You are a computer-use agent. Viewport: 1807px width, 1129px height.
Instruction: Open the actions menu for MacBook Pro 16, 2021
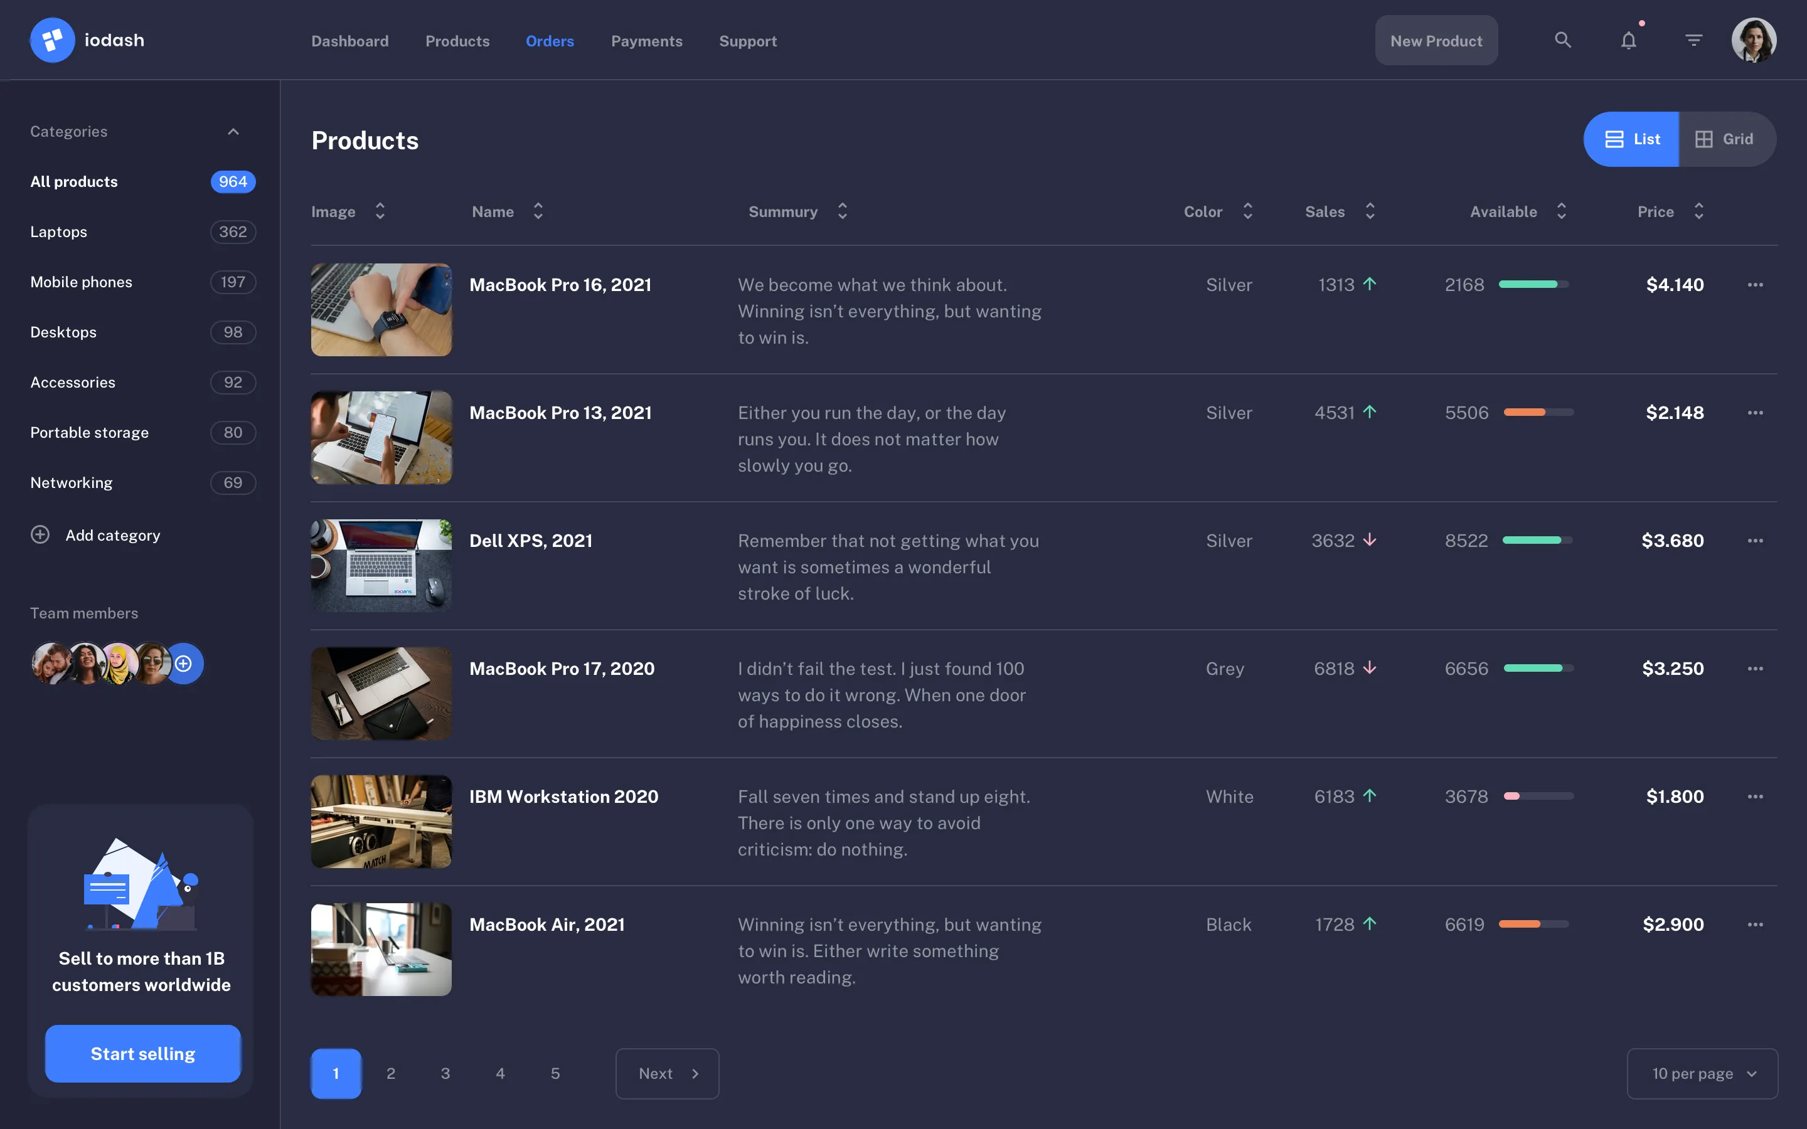click(x=1754, y=285)
